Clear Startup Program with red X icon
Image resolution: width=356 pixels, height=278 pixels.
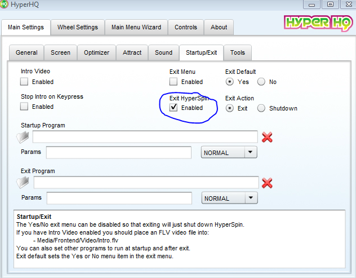click(268, 137)
